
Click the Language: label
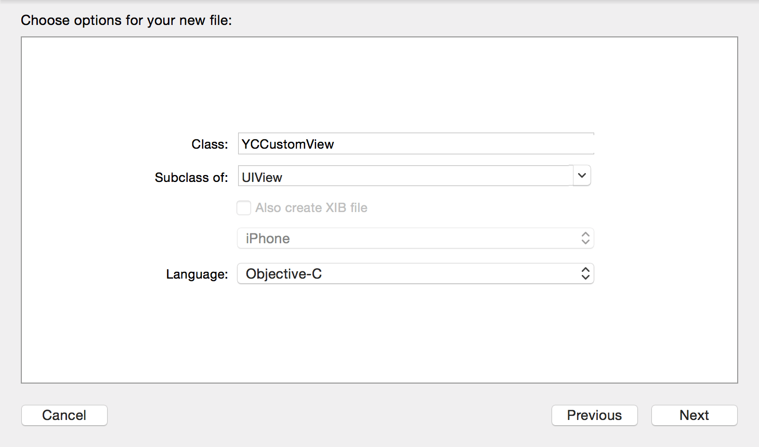pyautogui.click(x=197, y=274)
